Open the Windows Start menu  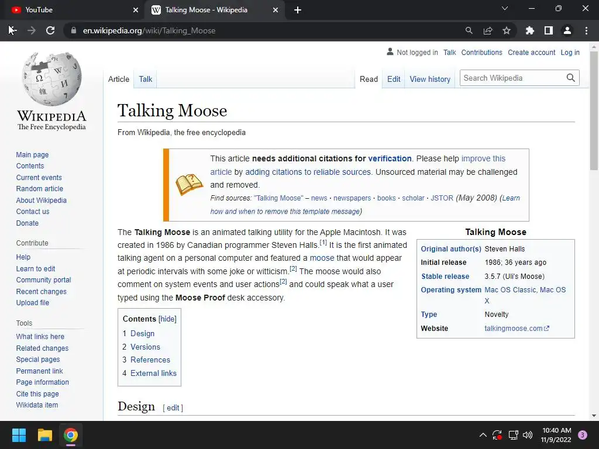tap(19, 435)
